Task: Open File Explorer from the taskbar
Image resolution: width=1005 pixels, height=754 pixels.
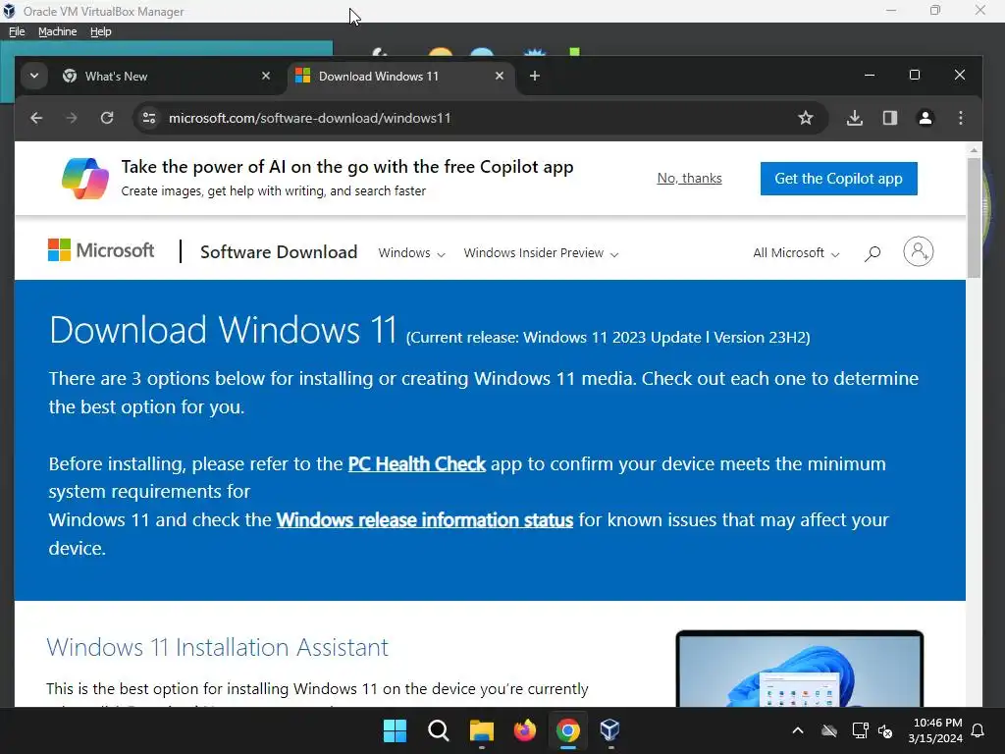Action: click(x=481, y=730)
